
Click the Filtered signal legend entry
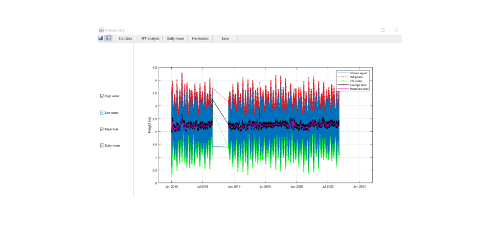[358, 73]
